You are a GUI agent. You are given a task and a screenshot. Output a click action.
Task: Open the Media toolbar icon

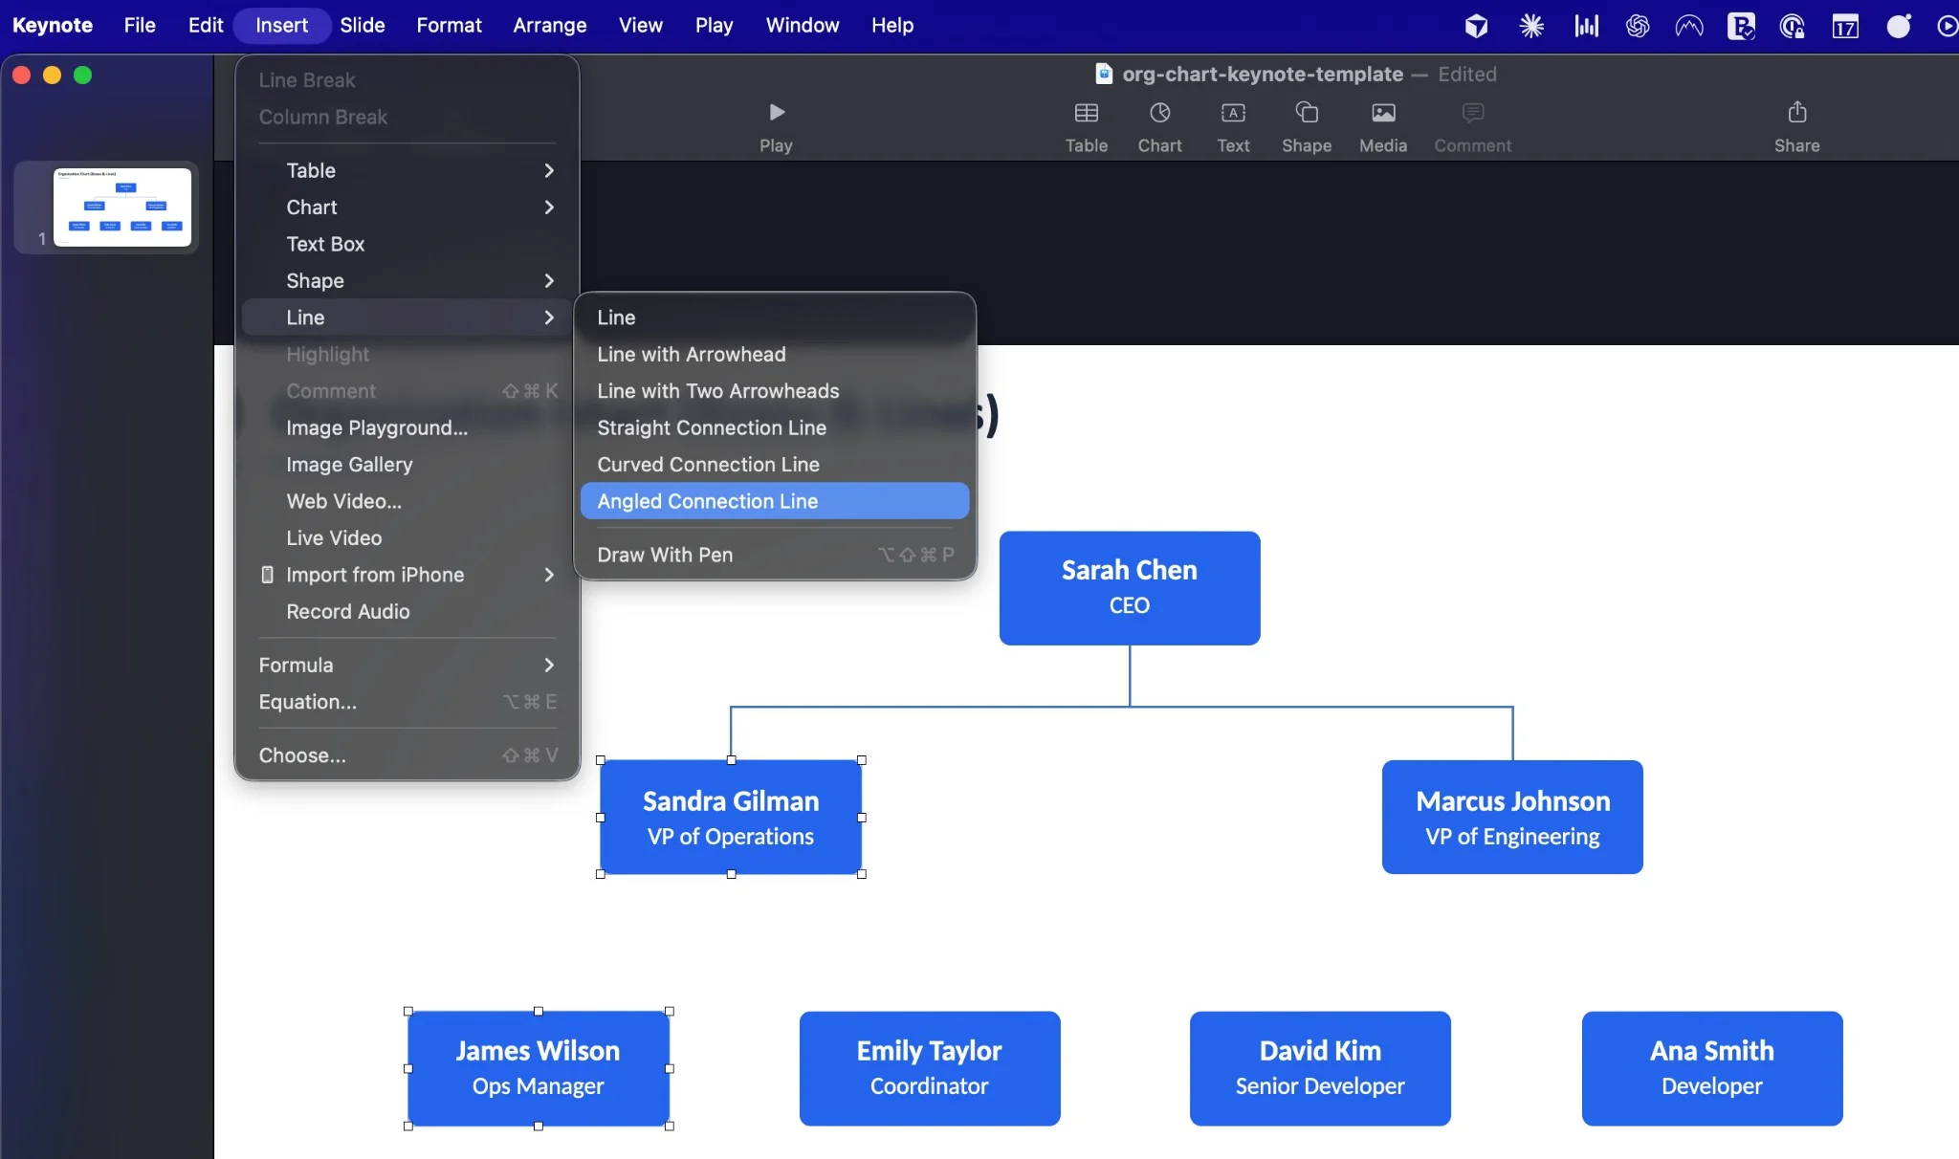[1381, 125]
